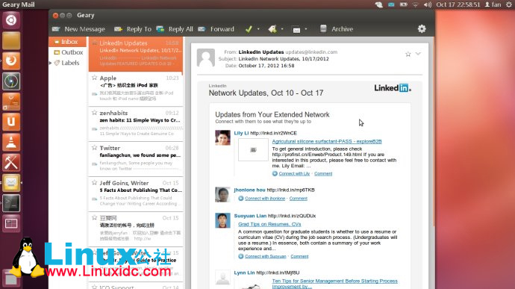Compose a New Message
The image size is (515, 289).
78,29
